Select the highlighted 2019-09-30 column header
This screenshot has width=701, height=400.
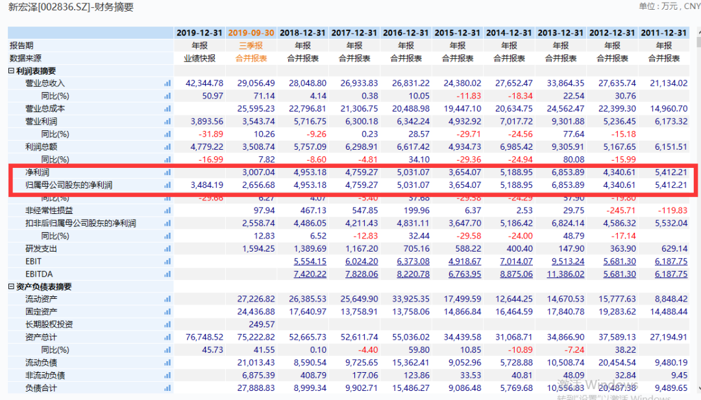pos(251,33)
